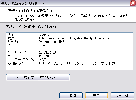The width and height of the screenshot is (136, 100).
Task: Click the 戻る (B) back button
Action: tap(71, 95)
